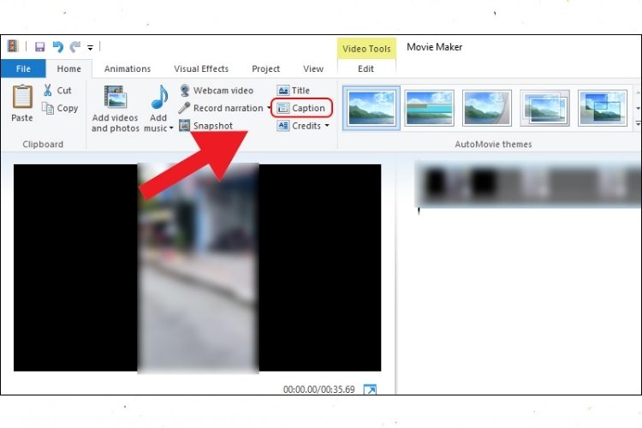Select the third AutoMovie theme thumbnail
Image resolution: width=642 pixels, height=428 pixels.
(487, 108)
